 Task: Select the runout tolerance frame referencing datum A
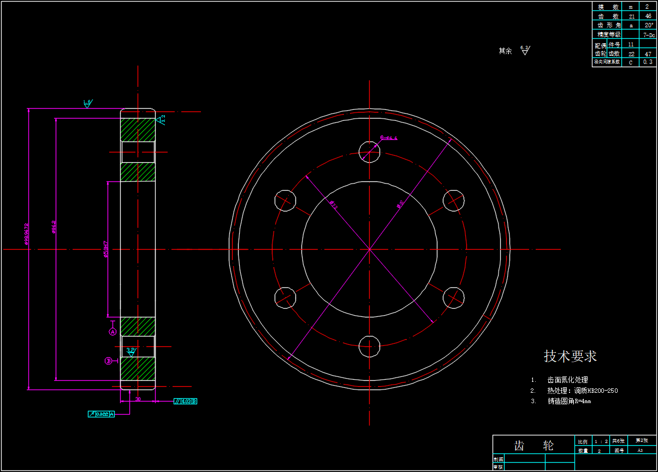pyautogui.click(x=101, y=414)
